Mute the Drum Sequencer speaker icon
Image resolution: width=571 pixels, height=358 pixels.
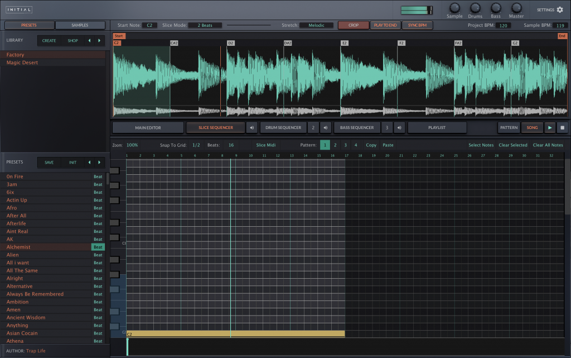[x=327, y=127]
